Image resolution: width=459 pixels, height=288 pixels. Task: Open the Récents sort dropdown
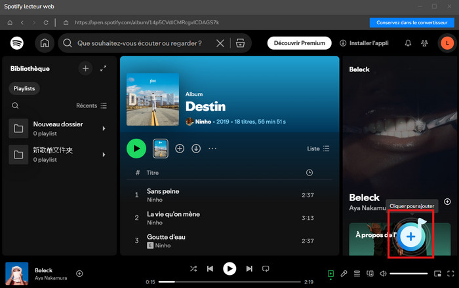click(91, 105)
